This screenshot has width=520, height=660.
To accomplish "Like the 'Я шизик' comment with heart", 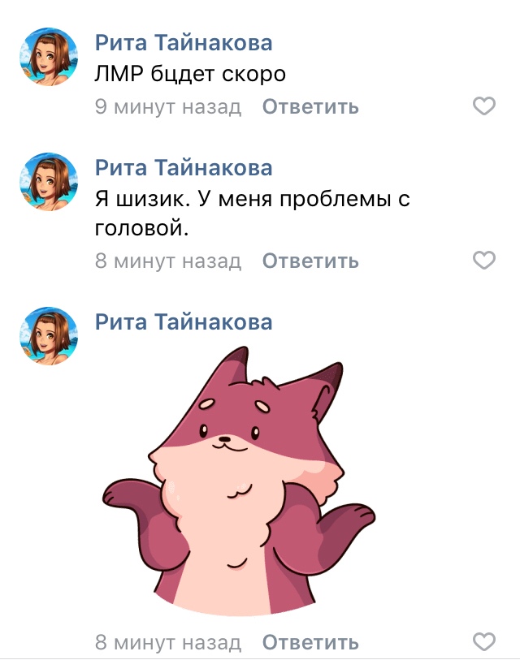I will coord(484,260).
